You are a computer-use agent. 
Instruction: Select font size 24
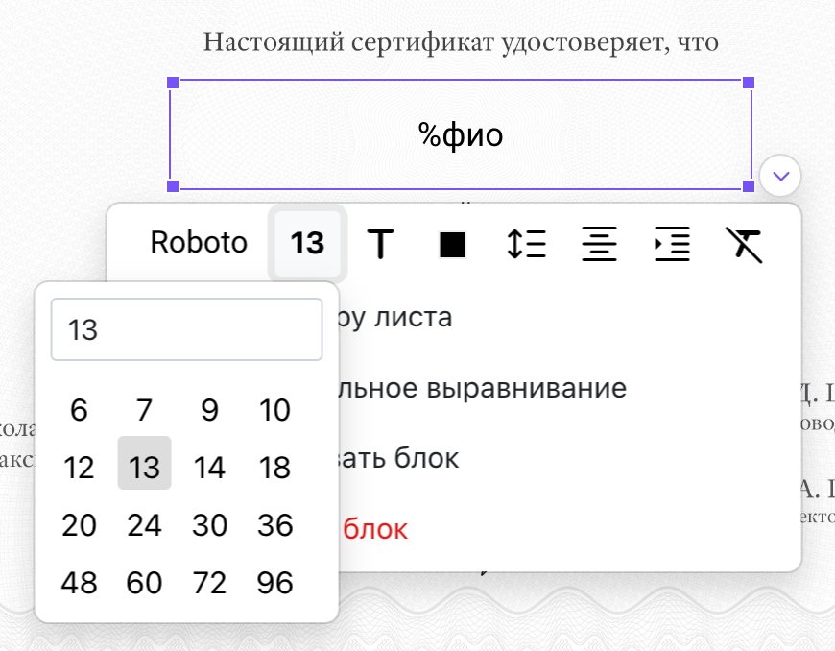coord(144,525)
